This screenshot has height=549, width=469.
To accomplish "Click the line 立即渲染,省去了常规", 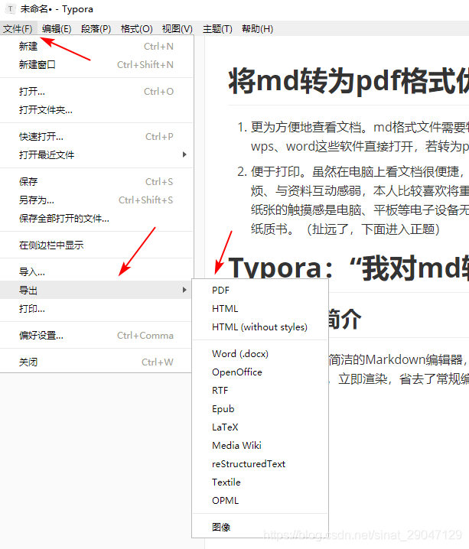I will coord(403,378).
